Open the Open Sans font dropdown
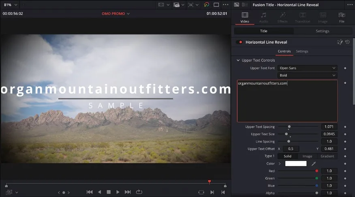 pyautogui.click(x=307, y=68)
